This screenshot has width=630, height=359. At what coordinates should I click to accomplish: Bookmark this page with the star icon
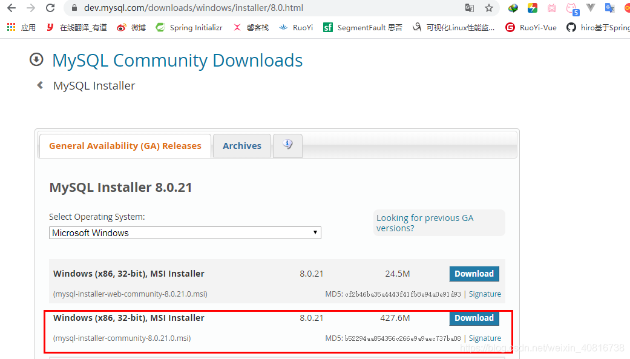tap(488, 8)
